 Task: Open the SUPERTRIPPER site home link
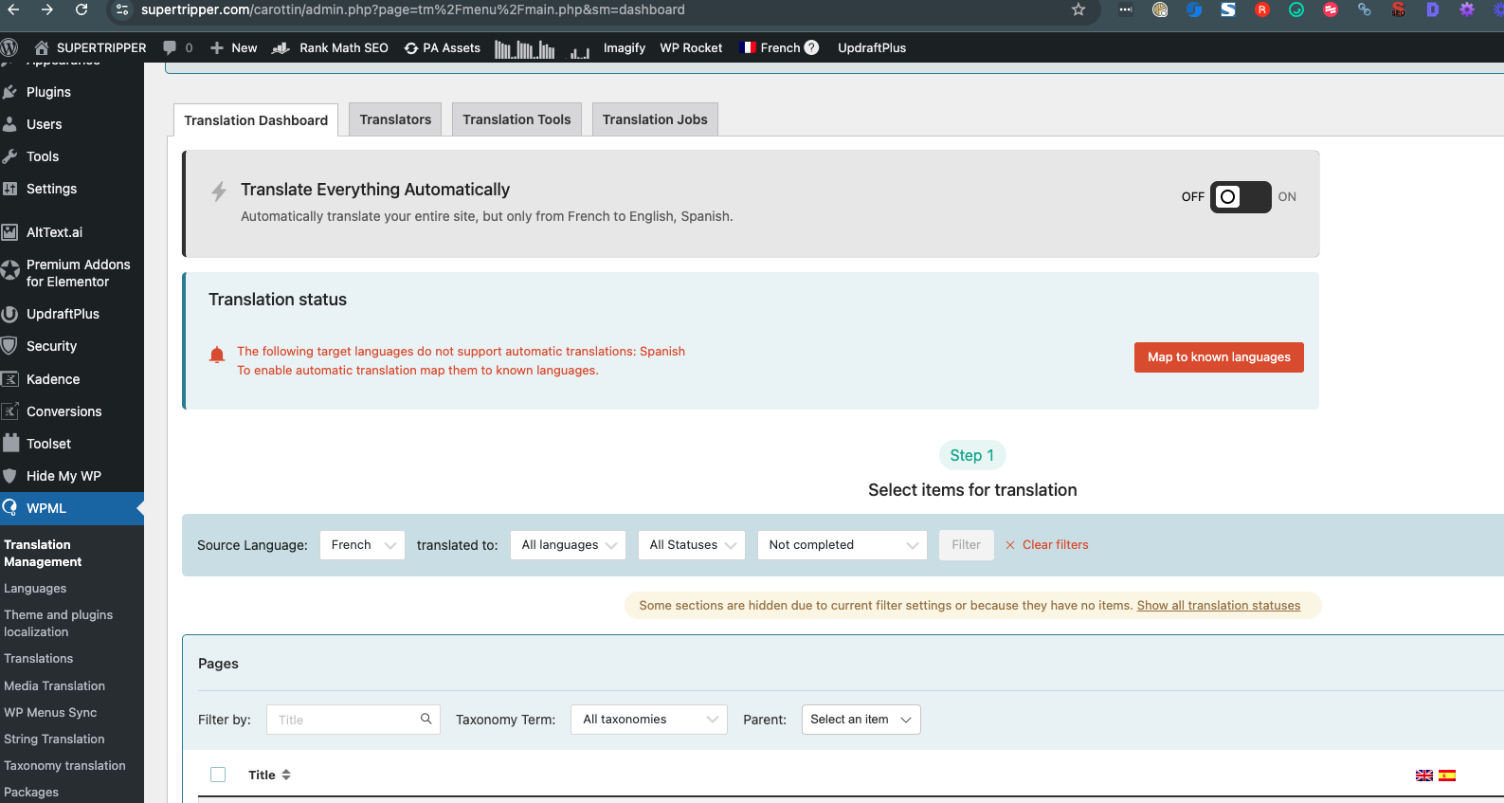(90, 47)
